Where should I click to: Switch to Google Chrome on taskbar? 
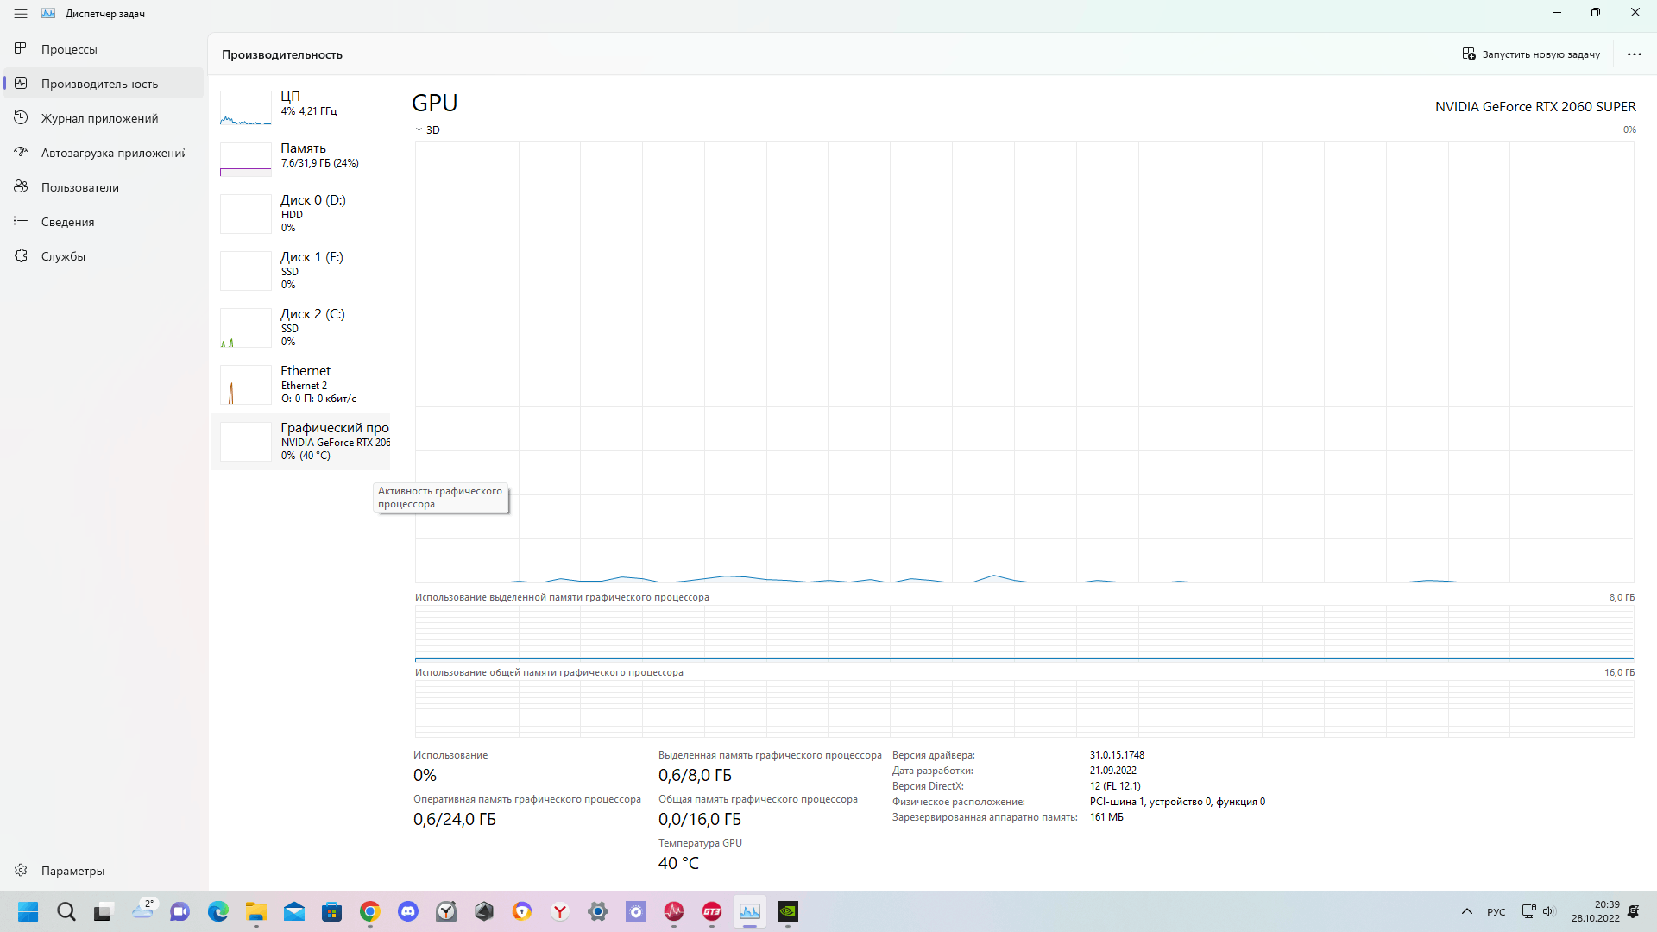click(370, 911)
